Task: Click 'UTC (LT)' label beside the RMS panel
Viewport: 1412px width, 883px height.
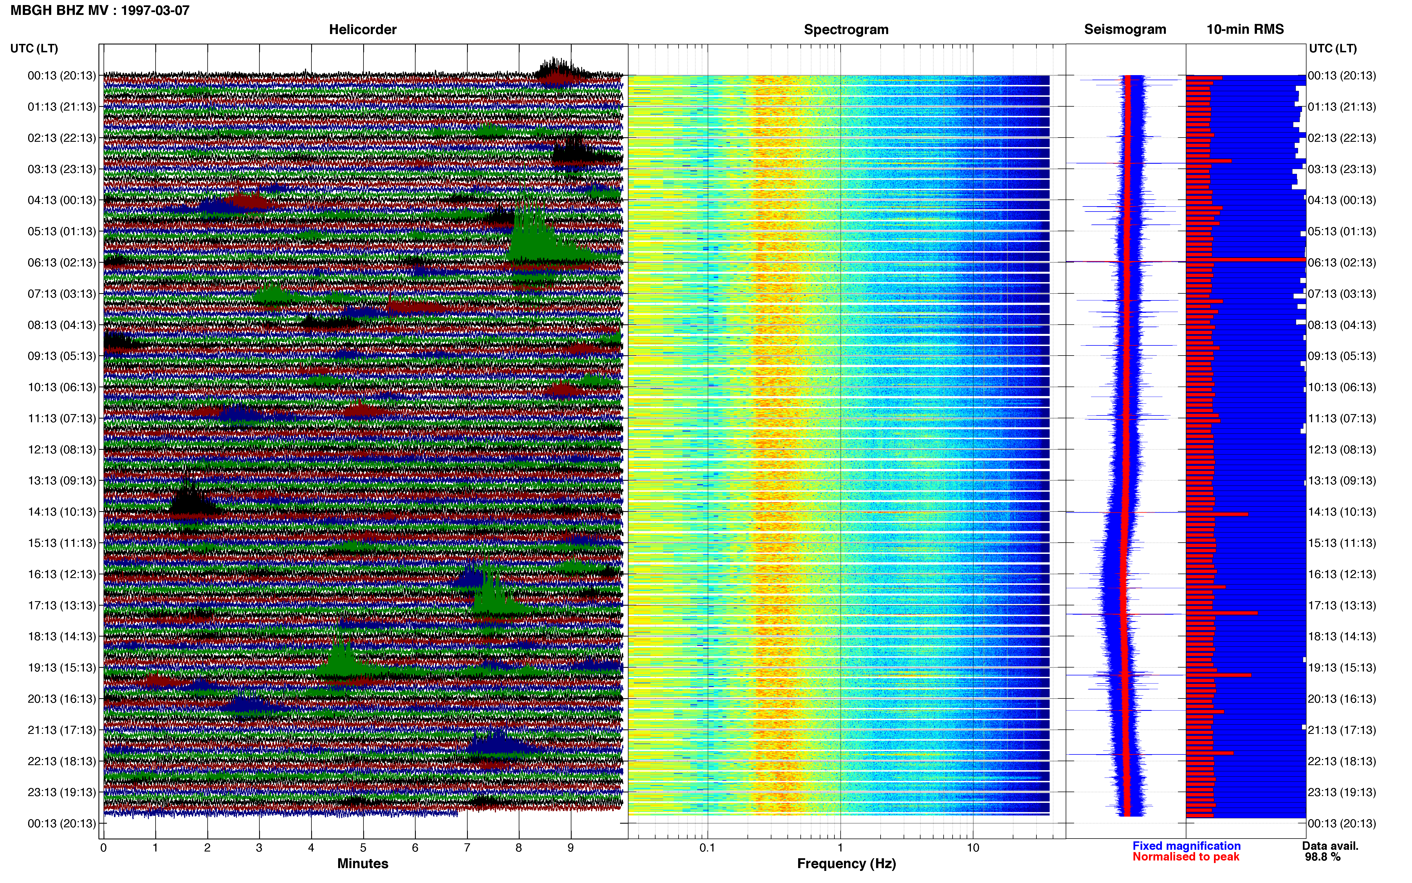Action: coord(1333,48)
